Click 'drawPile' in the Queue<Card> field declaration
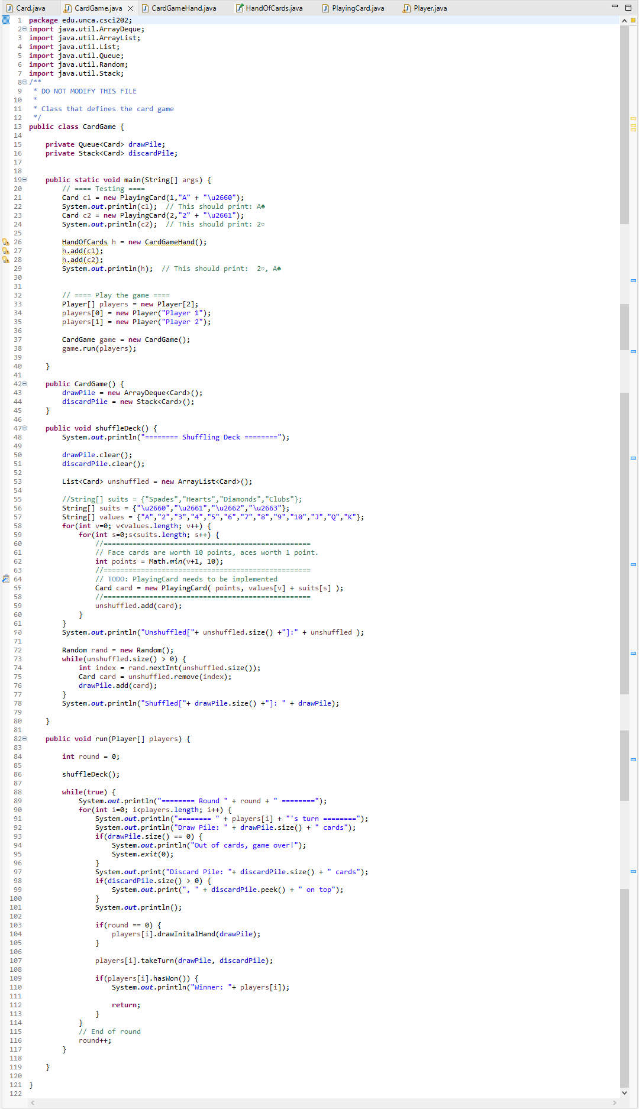This screenshot has width=639, height=1109. click(x=145, y=144)
